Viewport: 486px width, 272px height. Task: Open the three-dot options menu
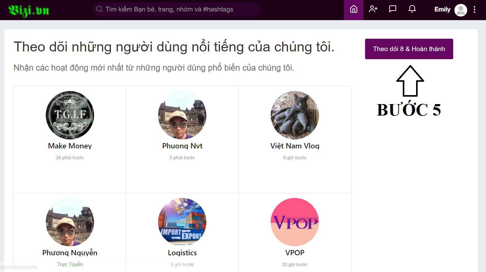pyautogui.click(x=475, y=10)
